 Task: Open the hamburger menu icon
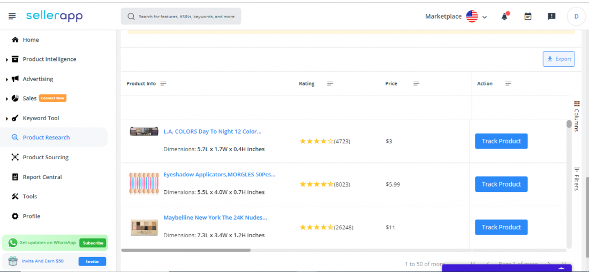12,16
